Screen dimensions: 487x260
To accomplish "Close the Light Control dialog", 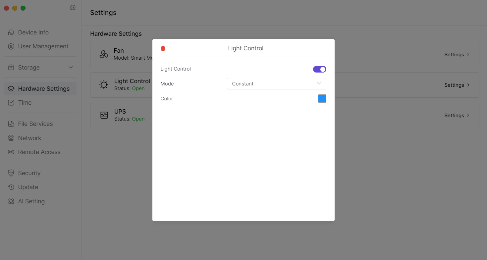I will [x=163, y=49].
